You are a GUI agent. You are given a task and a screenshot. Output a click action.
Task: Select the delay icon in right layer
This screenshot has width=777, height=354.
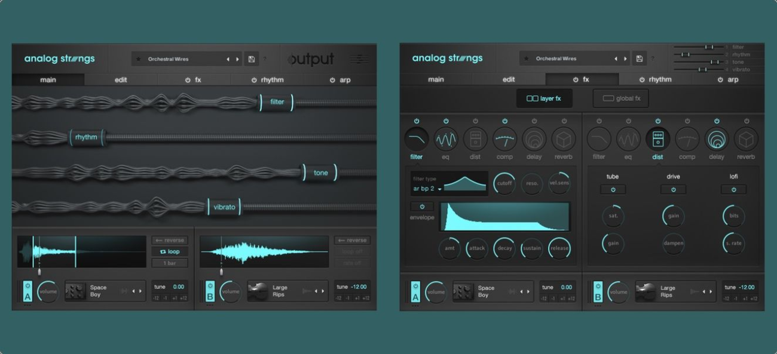point(716,139)
